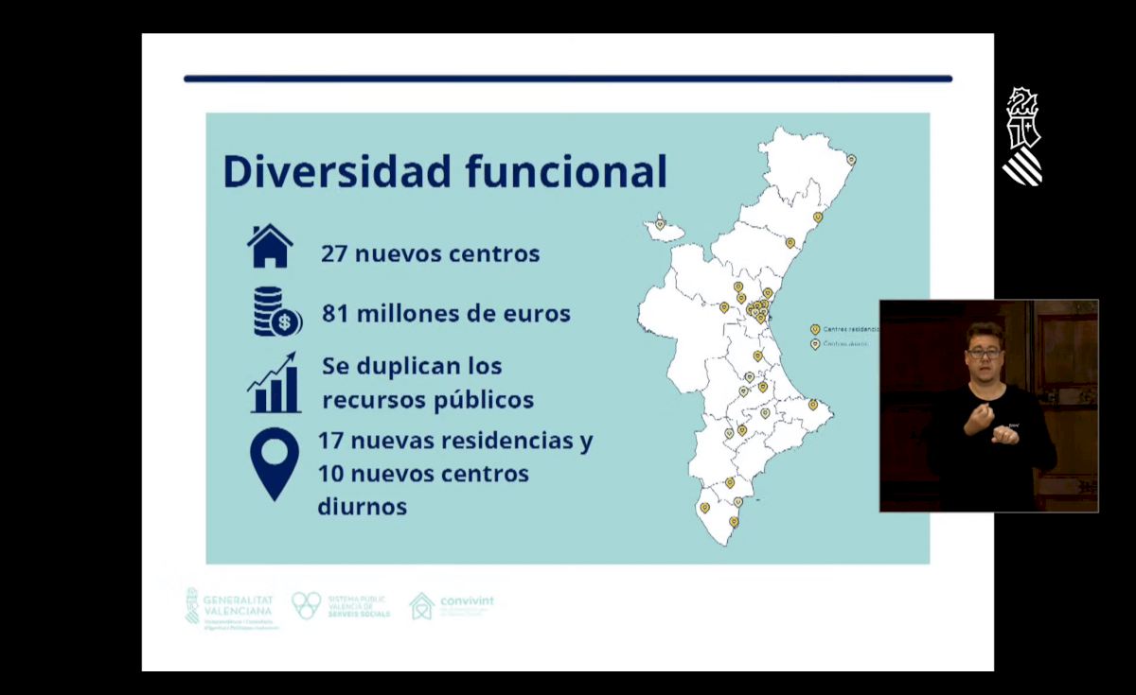The width and height of the screenshot is (1136, 695).
Task: Click the Centres diürns legend marker
Action: [x=815, y=344]
